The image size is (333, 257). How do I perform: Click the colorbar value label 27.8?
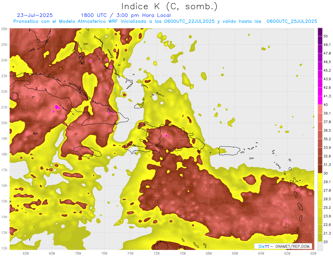pyautogui.click(x=327, y=190)
